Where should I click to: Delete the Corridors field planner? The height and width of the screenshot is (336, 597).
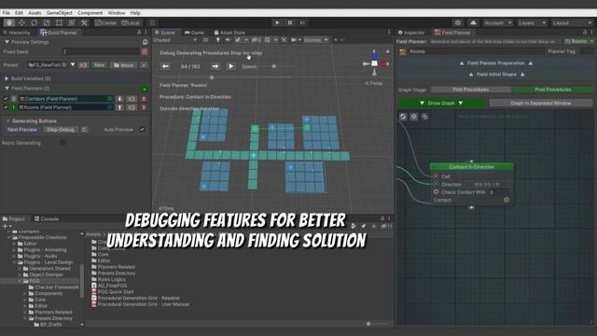pyautogui.click(x=144, y=99)
